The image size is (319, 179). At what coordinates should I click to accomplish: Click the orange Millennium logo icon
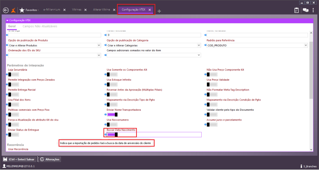[13, 10]
